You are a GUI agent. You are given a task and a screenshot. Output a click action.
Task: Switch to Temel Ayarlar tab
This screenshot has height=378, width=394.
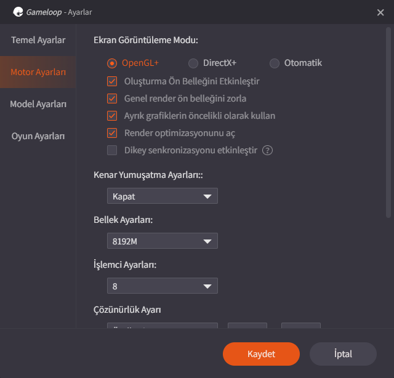pos(38,41)
